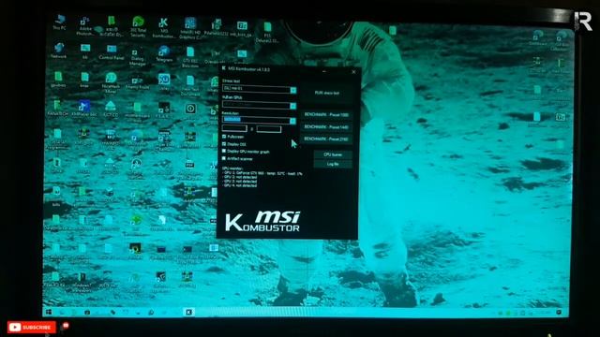Viewport: 600px width, 337px height.
Task: Open the Resolution dropdown
Action: [x=259, y=121]
